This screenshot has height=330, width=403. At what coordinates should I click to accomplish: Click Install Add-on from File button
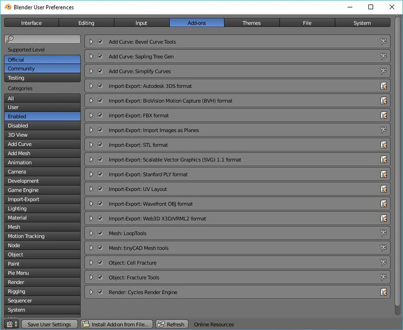click(116, 324)
